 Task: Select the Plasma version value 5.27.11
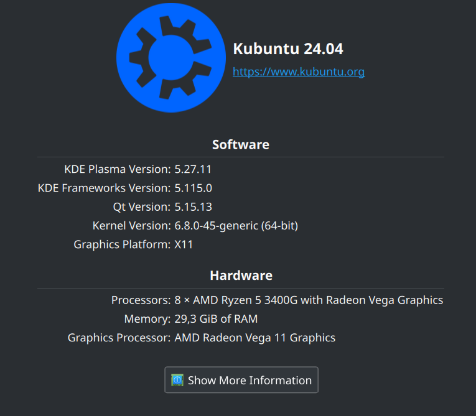pos(193,169)
